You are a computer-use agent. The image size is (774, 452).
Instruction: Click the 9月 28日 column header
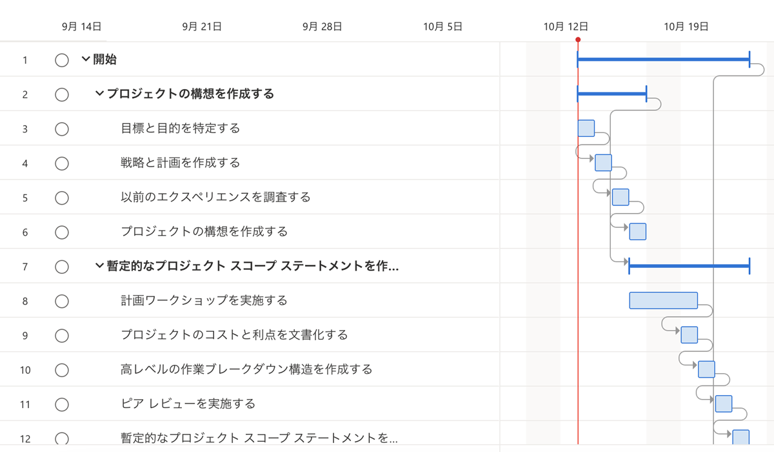[322, 26]
